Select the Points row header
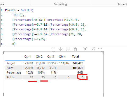 11,77
